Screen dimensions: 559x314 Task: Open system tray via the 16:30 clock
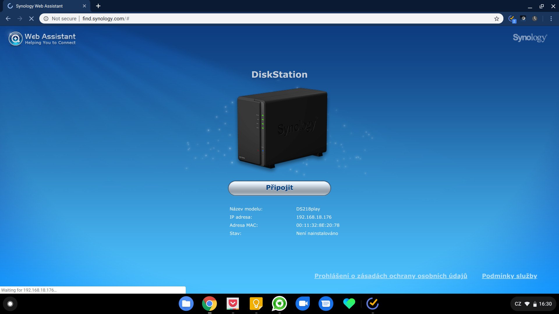[x=545, y=304]
